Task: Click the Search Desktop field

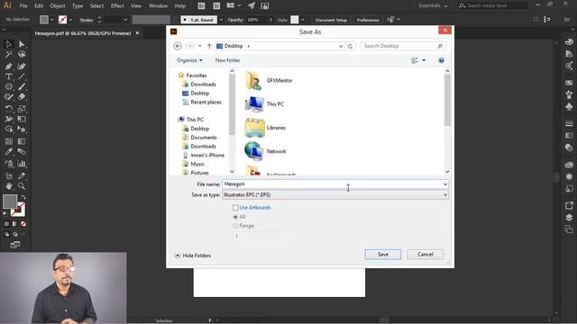Action: click(403, 46)
